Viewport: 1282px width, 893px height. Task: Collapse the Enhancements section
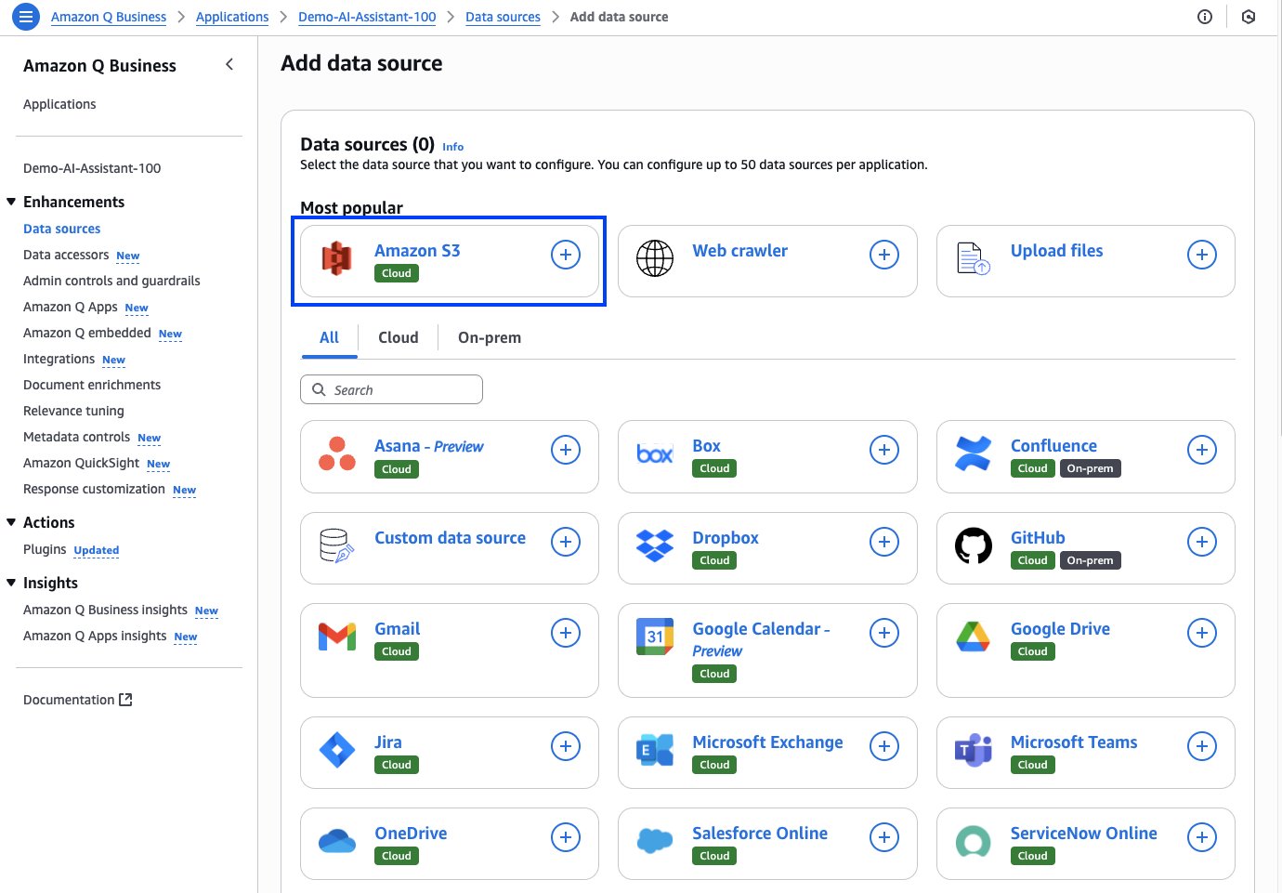click(11, 202)
